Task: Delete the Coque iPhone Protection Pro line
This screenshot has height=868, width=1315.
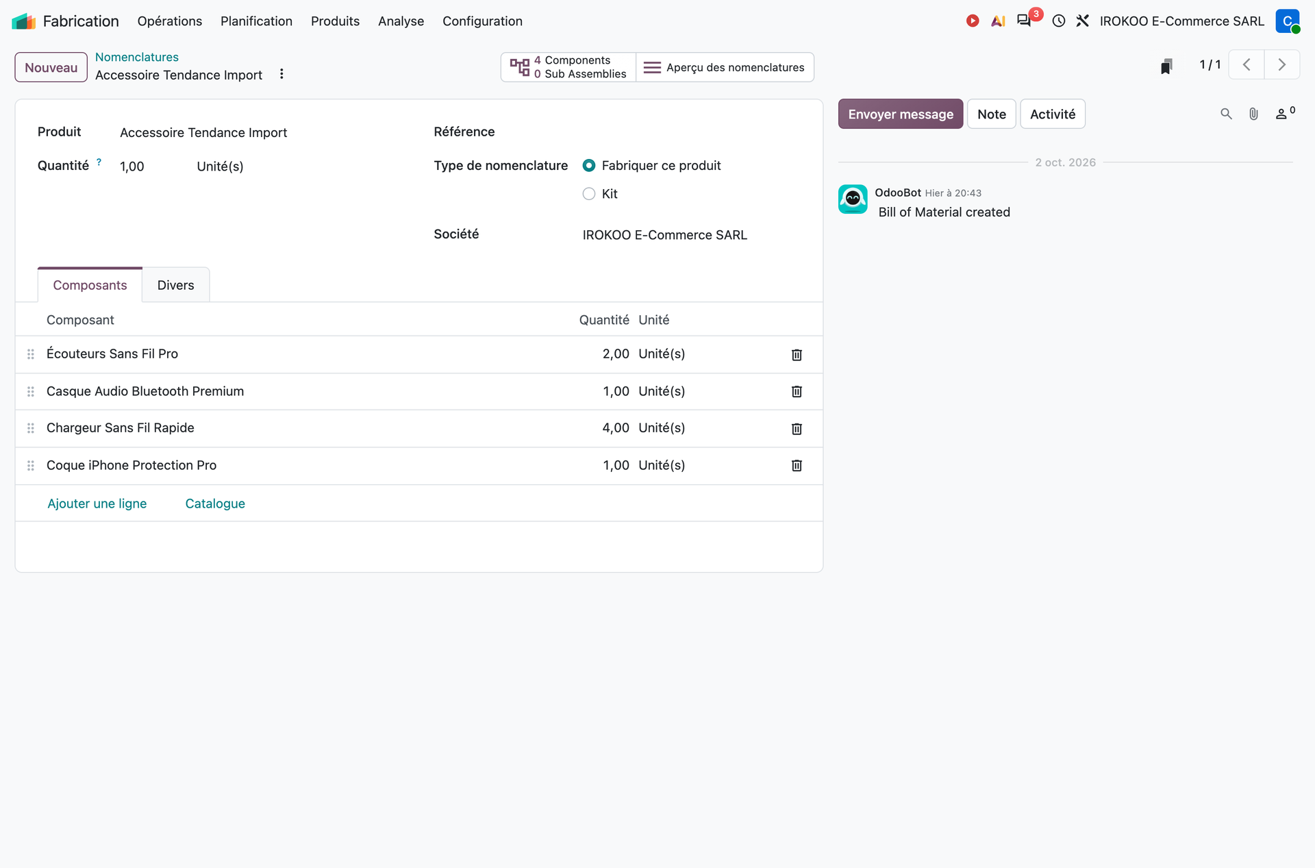Action: pyautogui.click(x=797, y=465)
